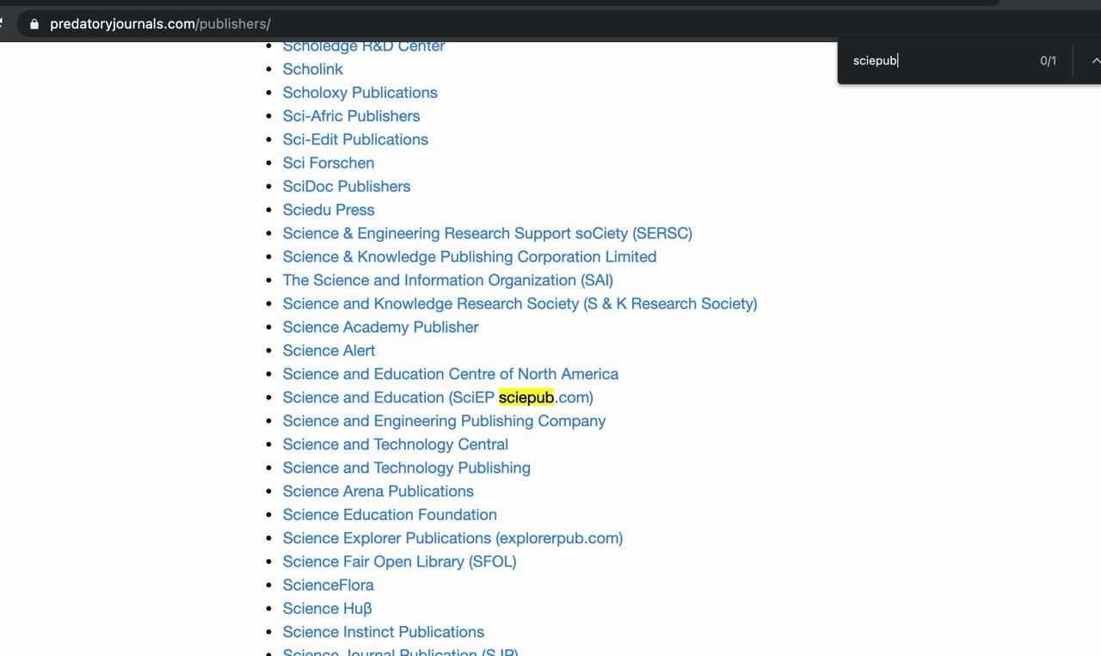Click the find bar search field containing sciepub
The height and width of the screenshot is (656, 1101).
coord(938,60)
